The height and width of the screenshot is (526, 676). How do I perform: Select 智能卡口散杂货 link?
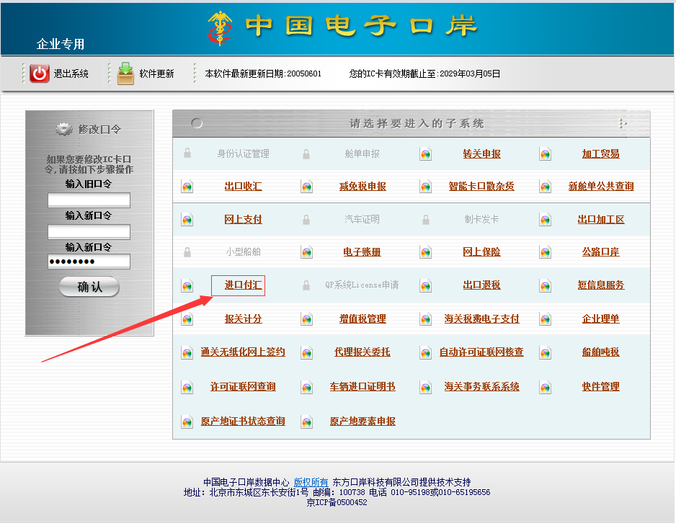tap(481, 186)
